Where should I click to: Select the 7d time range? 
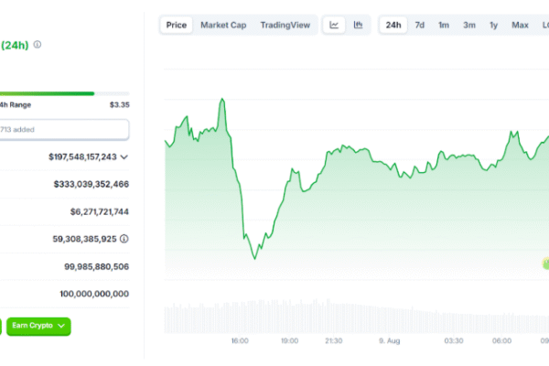pos(419,25)
